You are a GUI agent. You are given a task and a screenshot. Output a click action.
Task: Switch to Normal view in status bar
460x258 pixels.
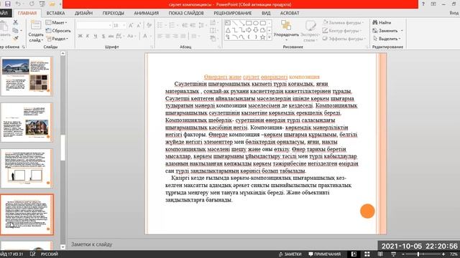(354, 254)
